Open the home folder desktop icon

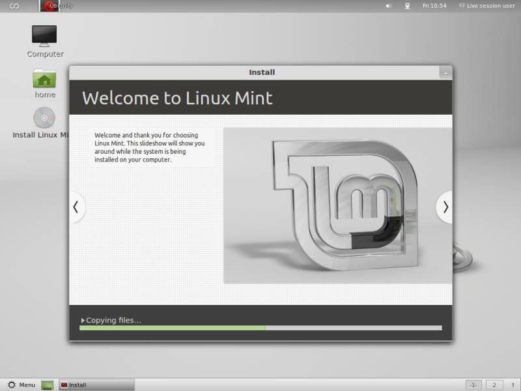[x=44, y=83]
